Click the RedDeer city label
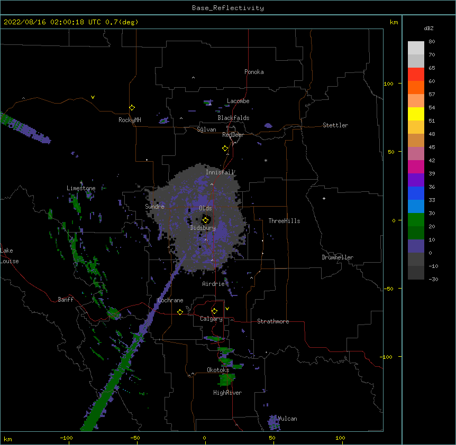Viewport: 456px width, 445px height. (x=233, y=135)
